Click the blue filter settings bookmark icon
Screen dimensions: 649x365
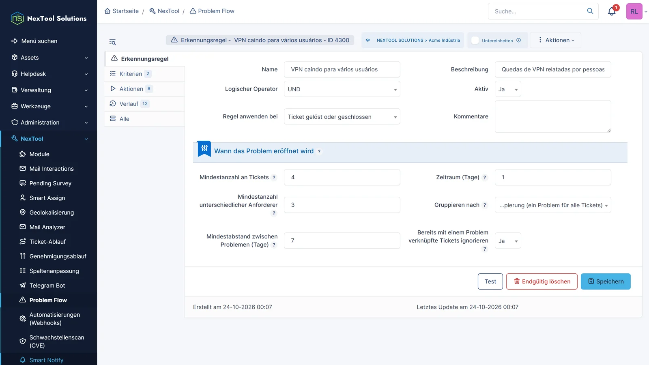pos(204,149)
